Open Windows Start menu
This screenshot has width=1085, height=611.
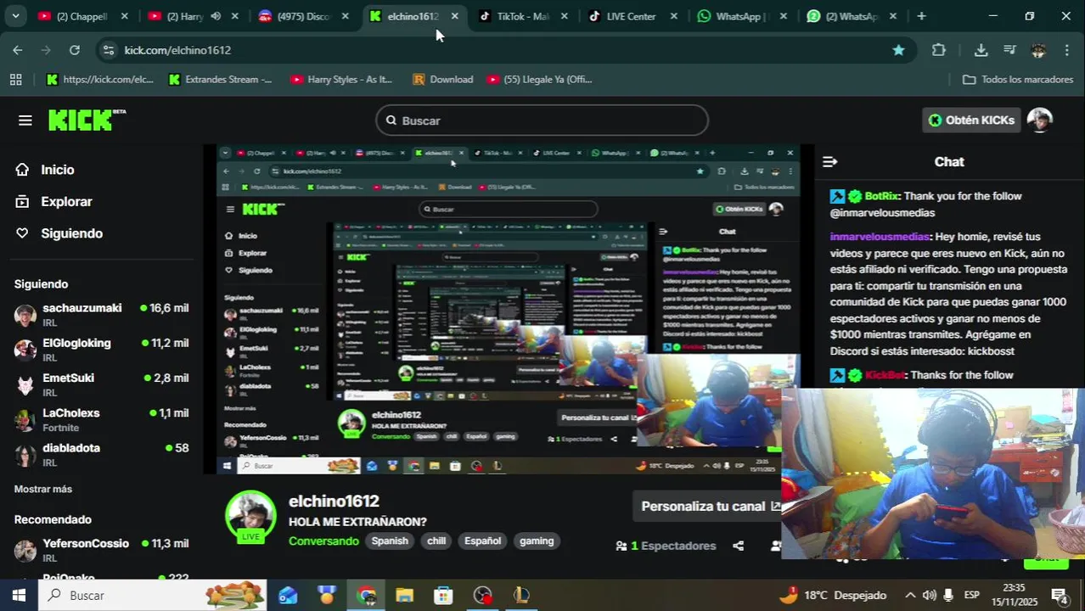click(x=19, y=595)
